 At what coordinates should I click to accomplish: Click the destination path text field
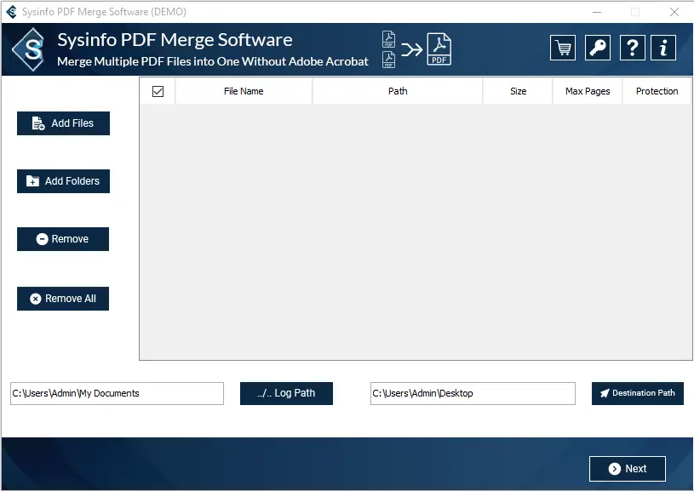(473, 393)
